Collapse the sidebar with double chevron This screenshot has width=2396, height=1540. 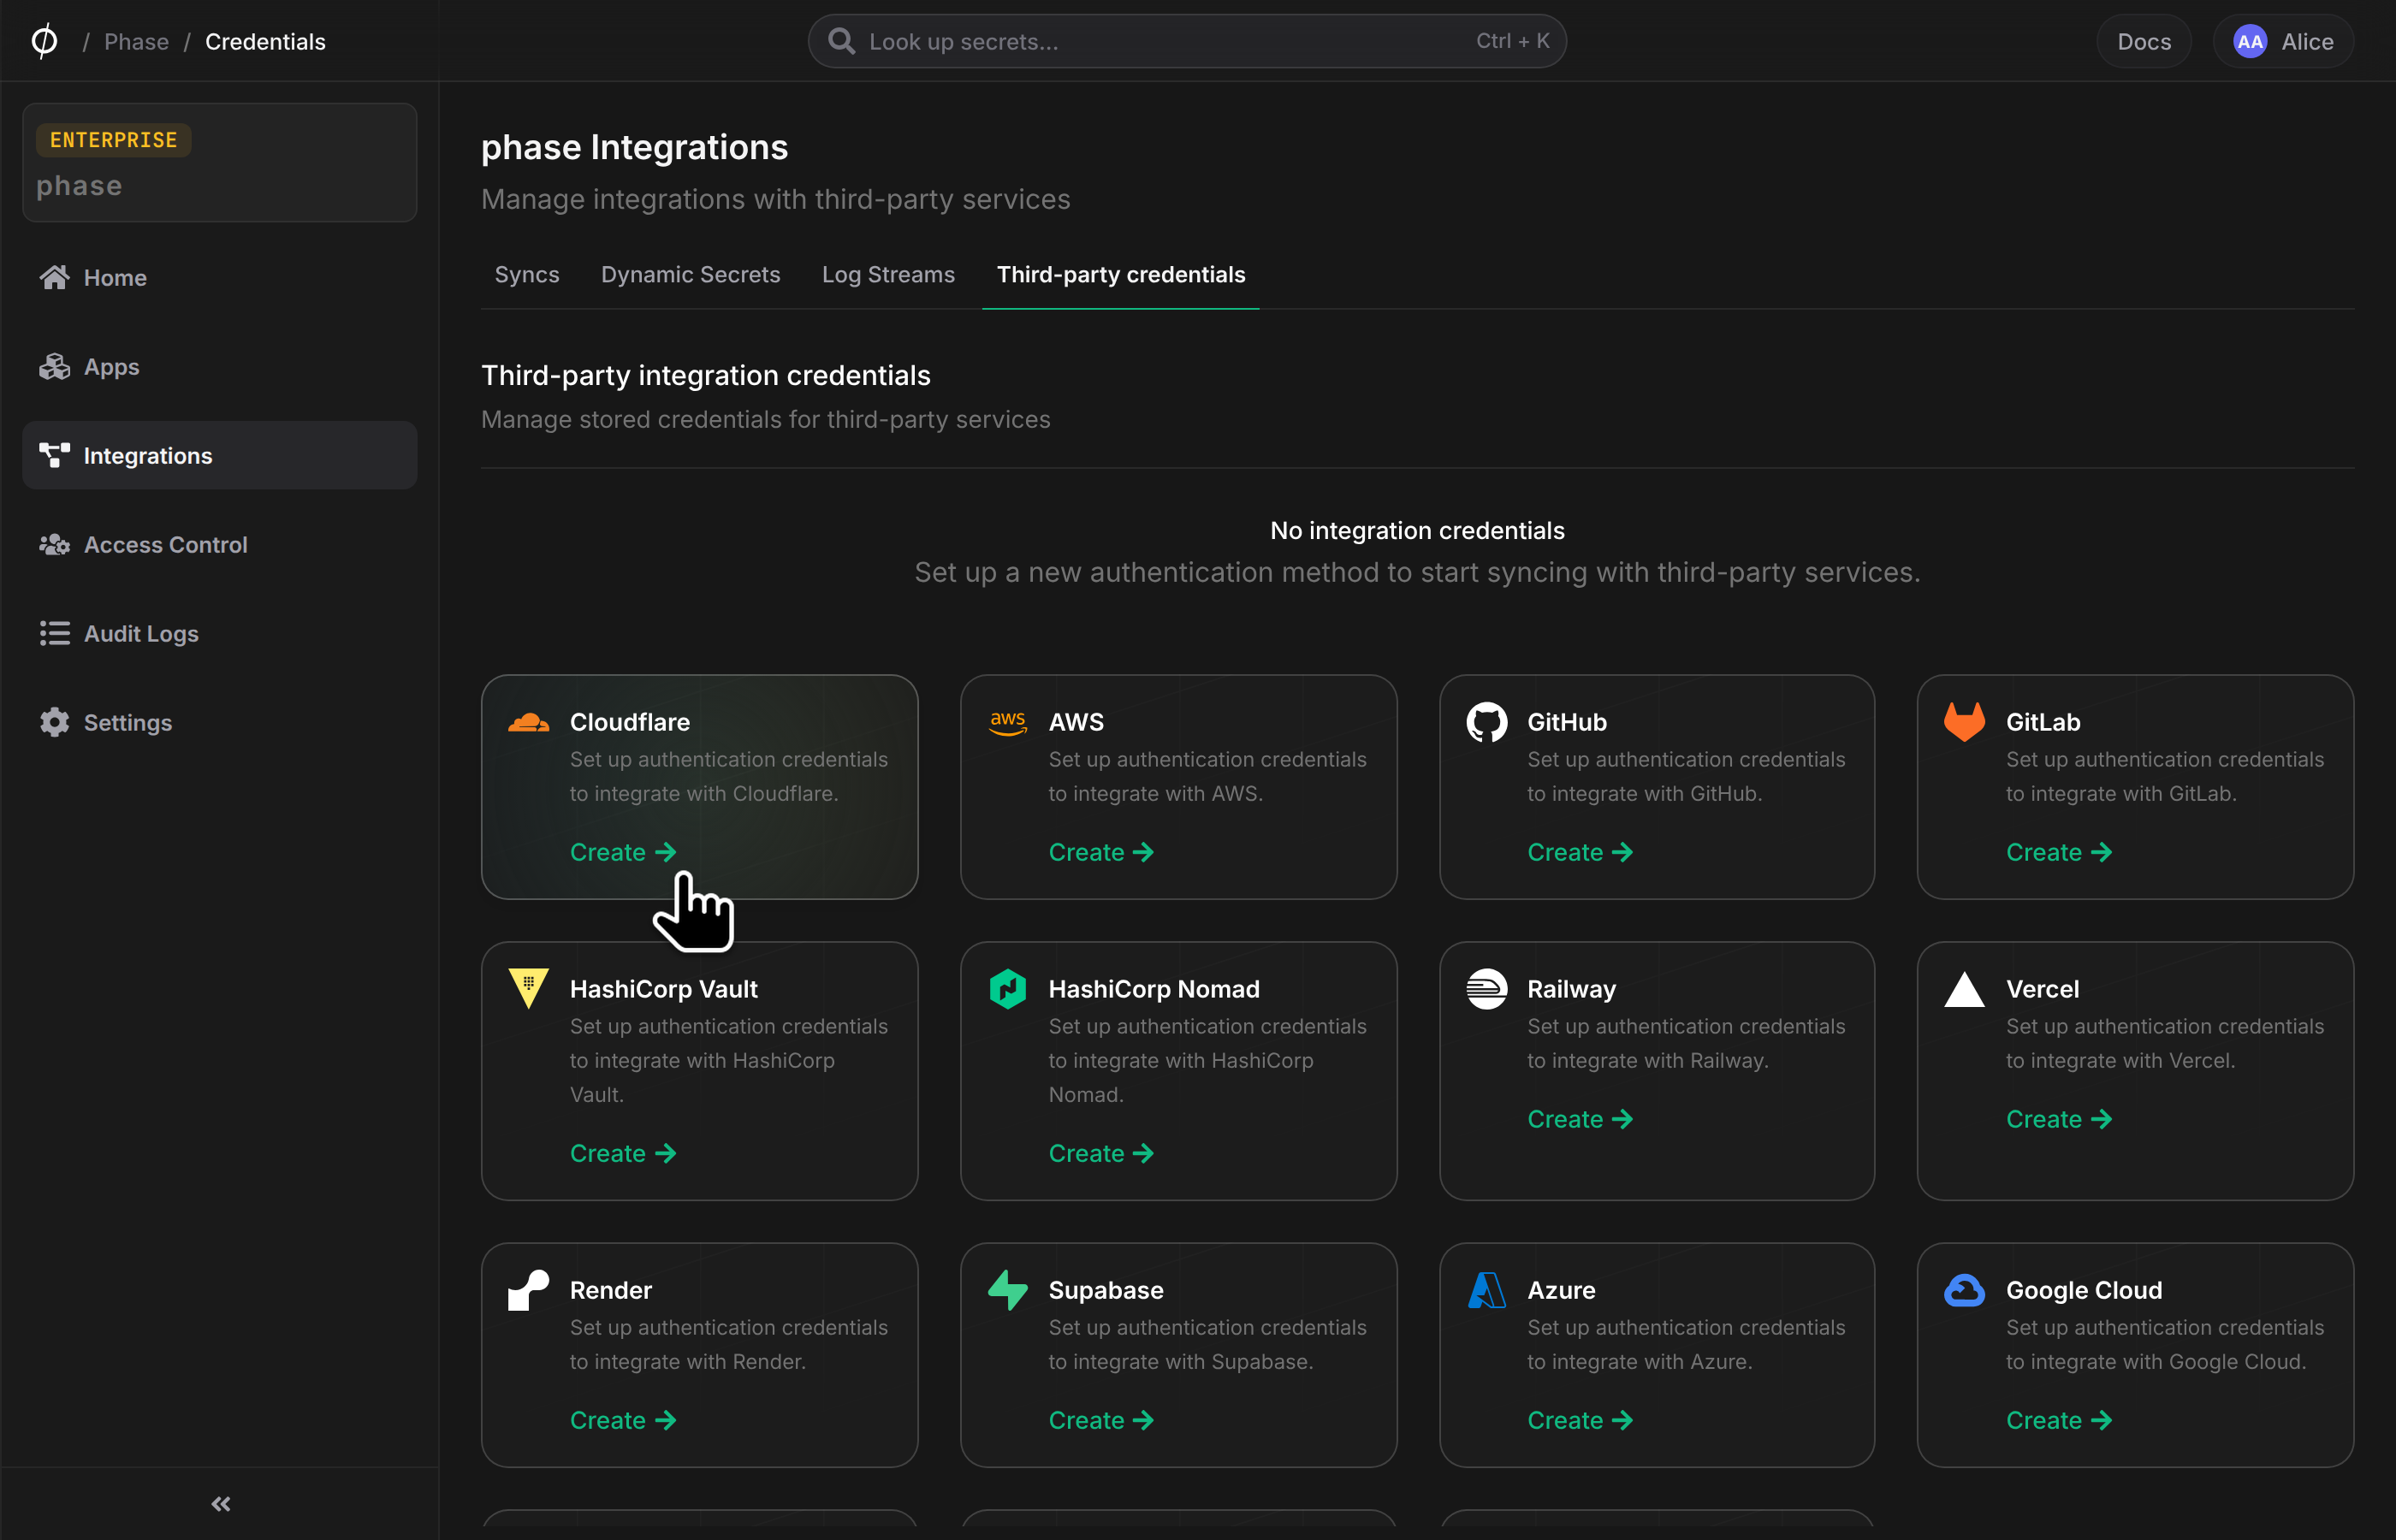coord(221,1504)
